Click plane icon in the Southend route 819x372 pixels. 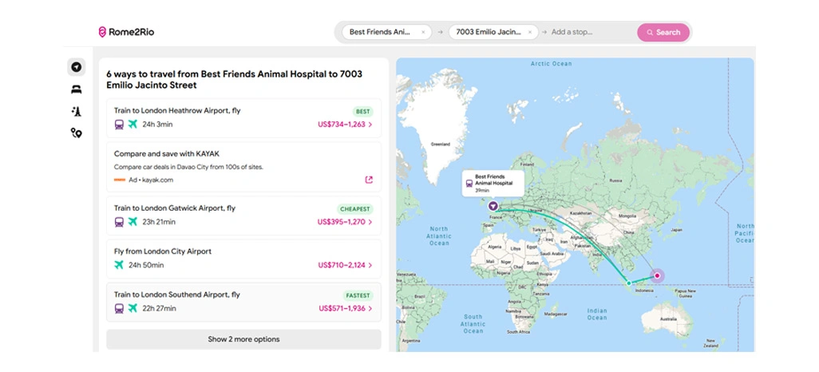coord(133,308)
